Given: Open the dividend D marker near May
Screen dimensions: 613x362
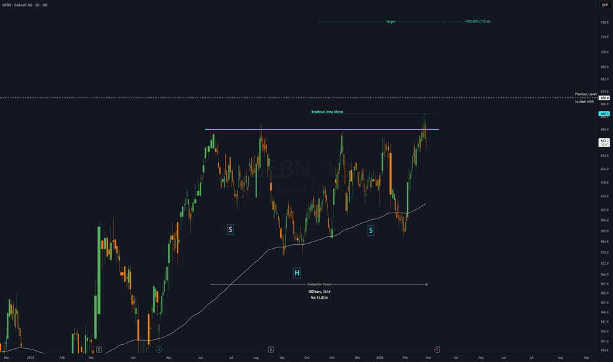Looking at the screenshot, I should pyautogui.click(x=159, y=349).
